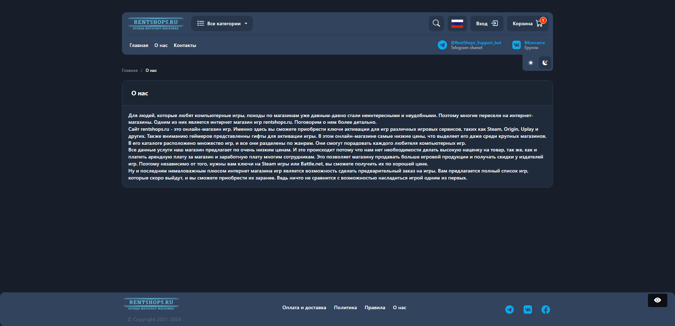The image size is (675, 326).
Task: Open Правила footer link
Action: [x=375, y=307]
